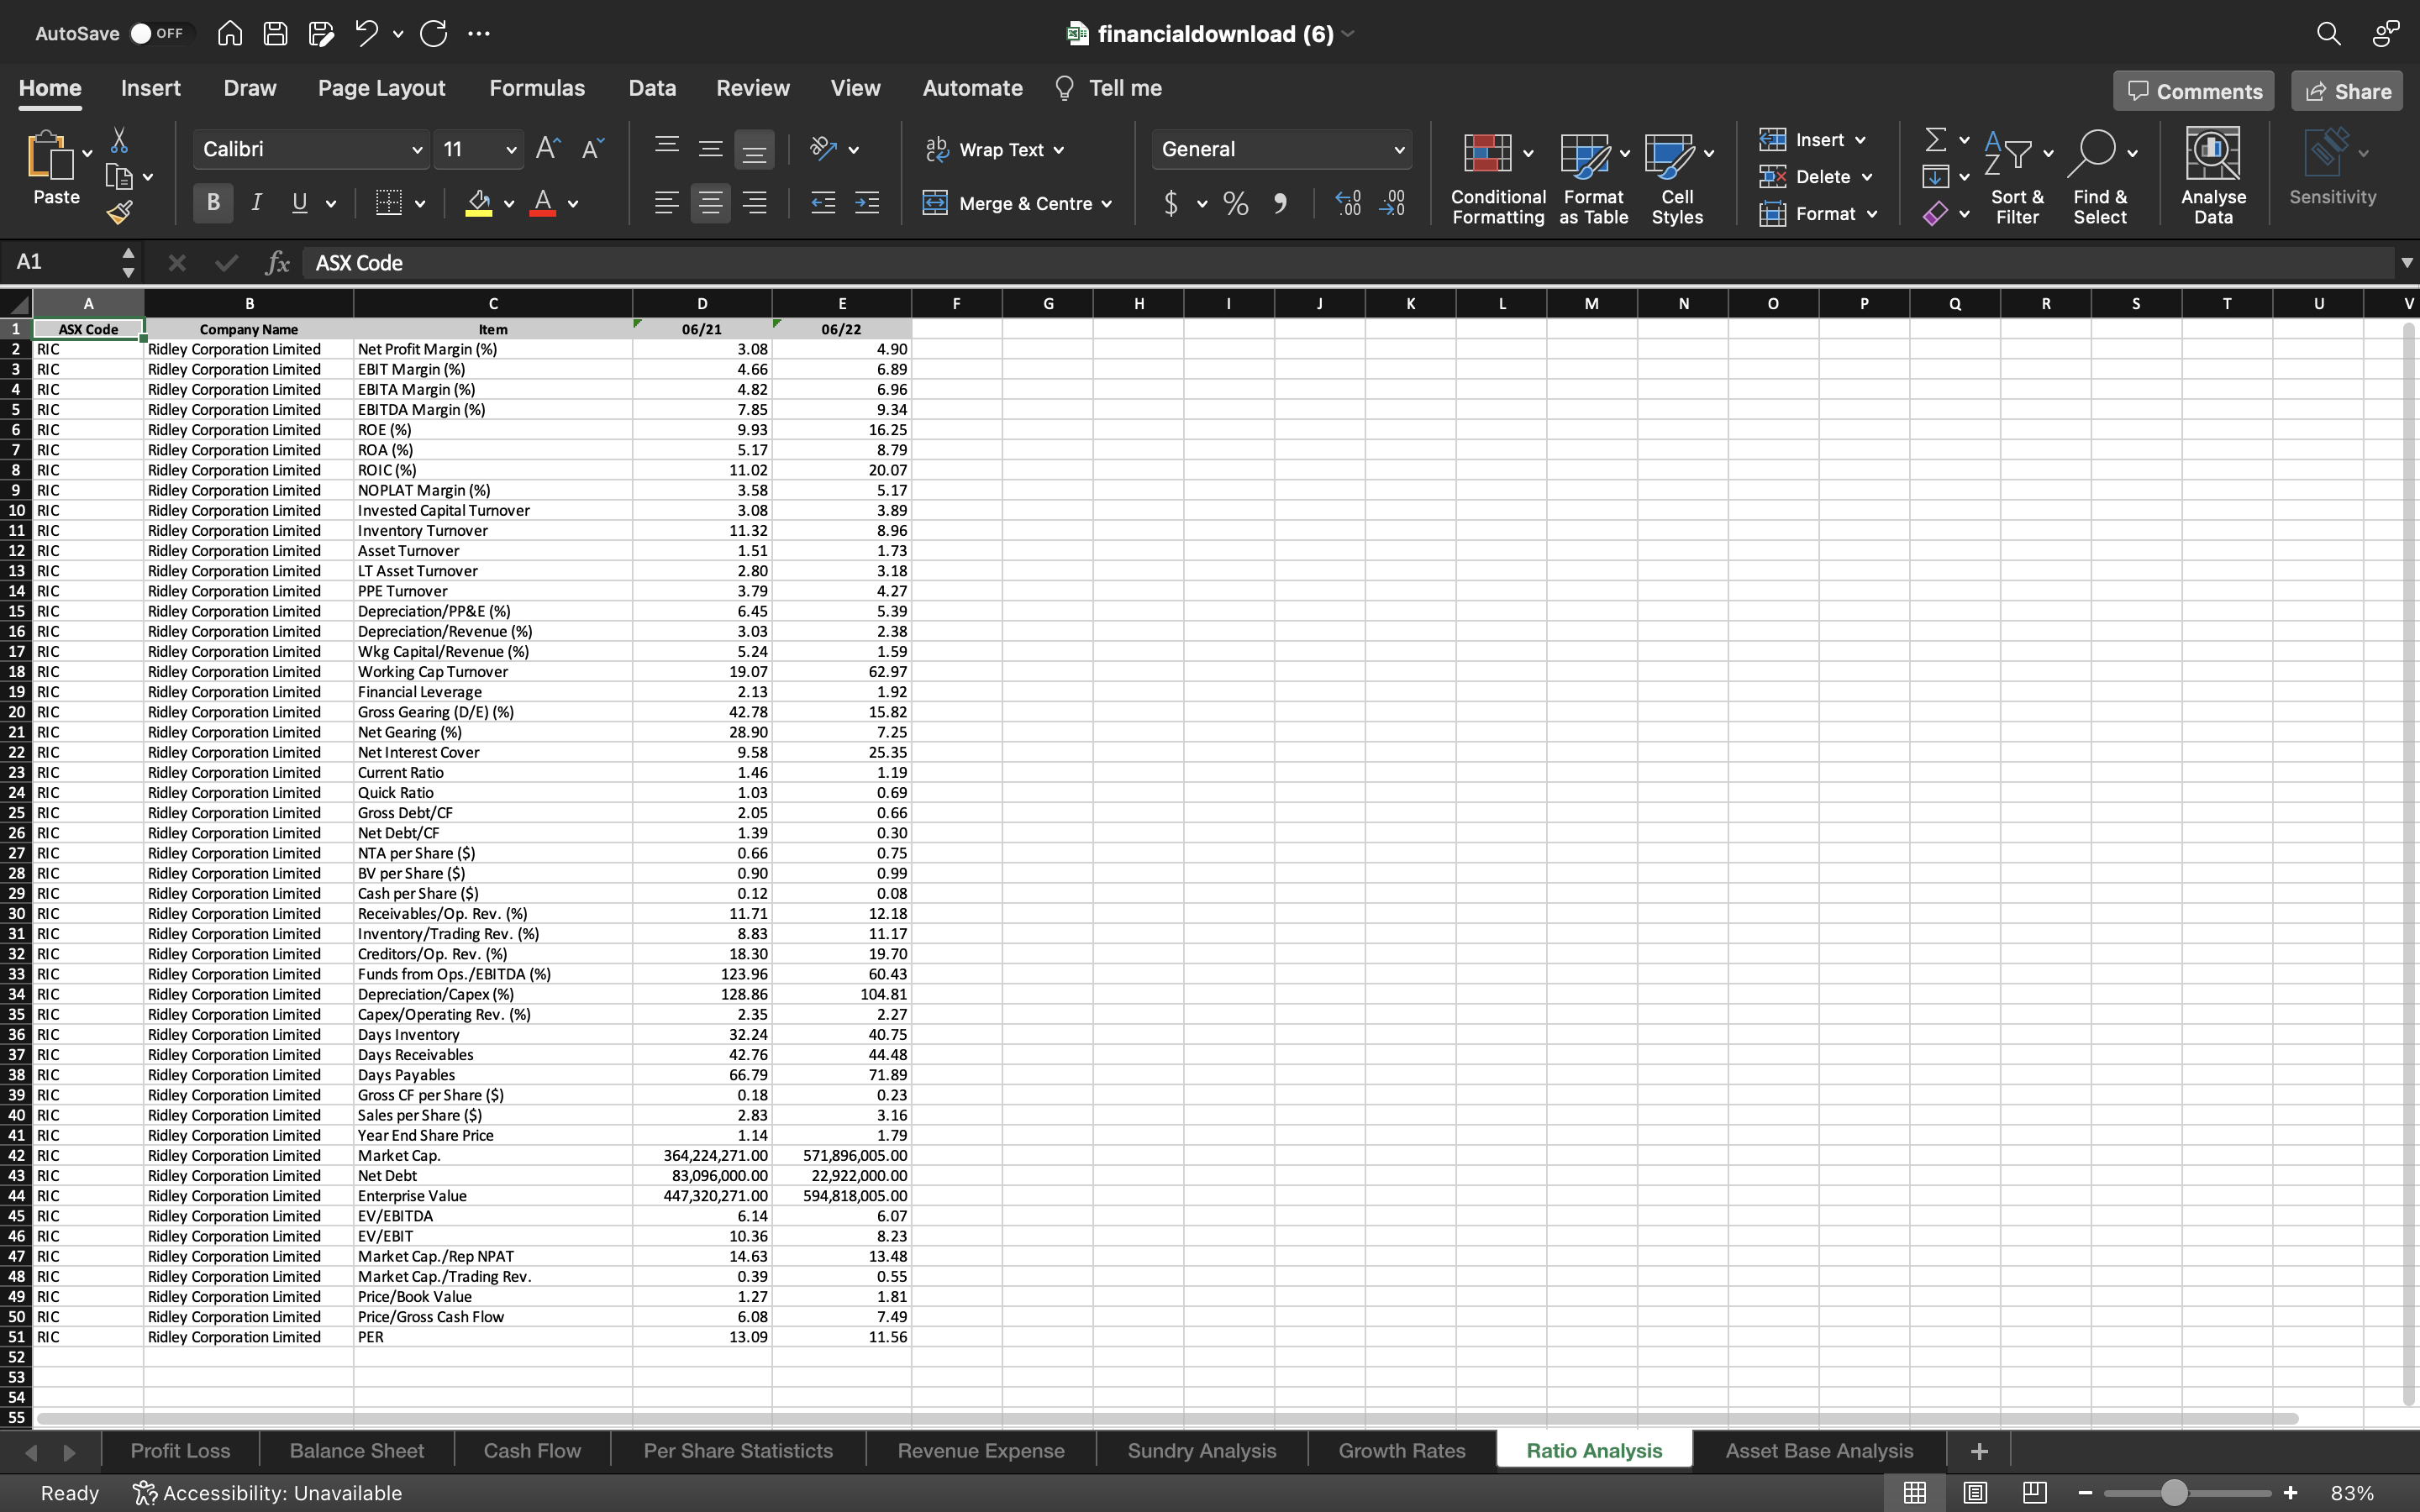This screenshot has width=2420, height=1512.
Task: Toggle Bottom Align button
Action: [x=754, y=149]
